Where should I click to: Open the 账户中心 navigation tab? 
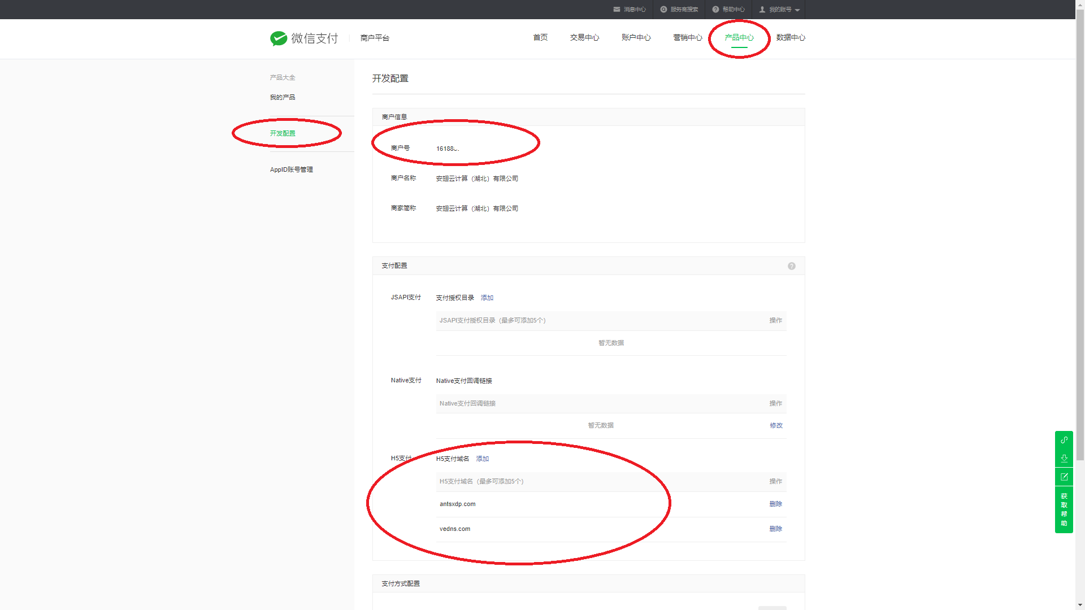tap(636, 37)
